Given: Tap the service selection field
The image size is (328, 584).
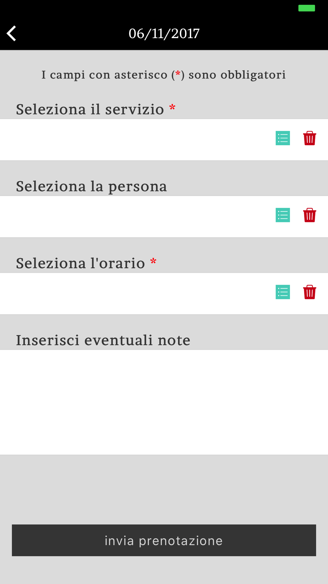Looking at the screenshot, I should pos(164,140).
